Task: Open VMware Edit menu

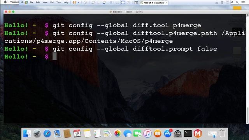Action: (x=38, y=2)
